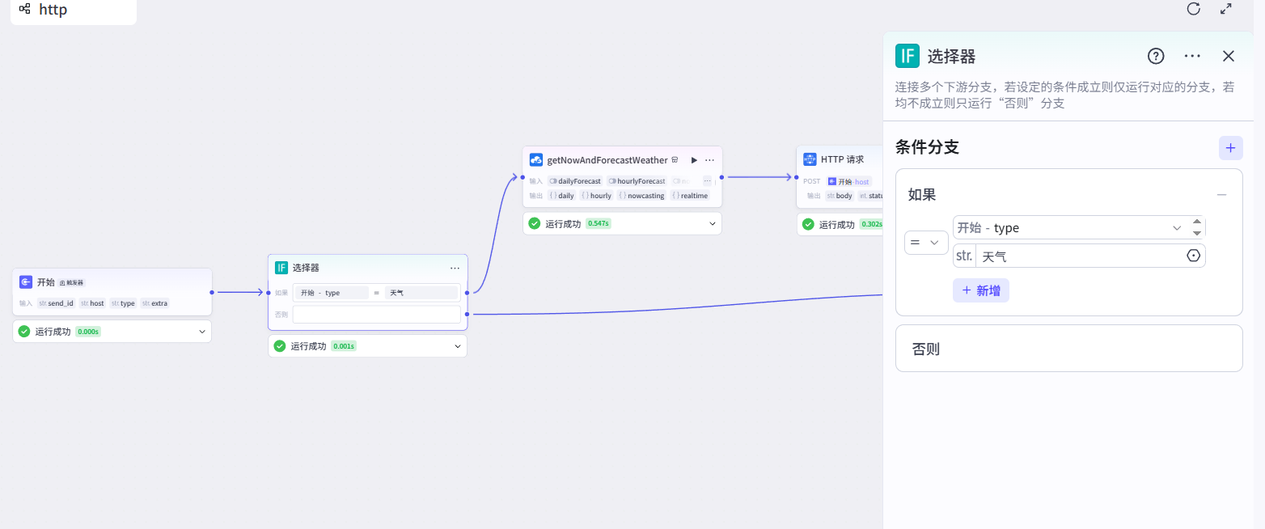
Task: Close the 选择器 settings panel
Action: [x=1228, y=56]
